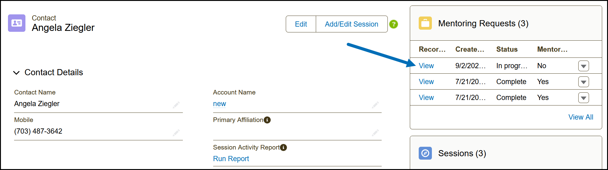Click the Account Name edit pencil icon
The height and width of the screenshot is (170, 608).
click(375, 105)
